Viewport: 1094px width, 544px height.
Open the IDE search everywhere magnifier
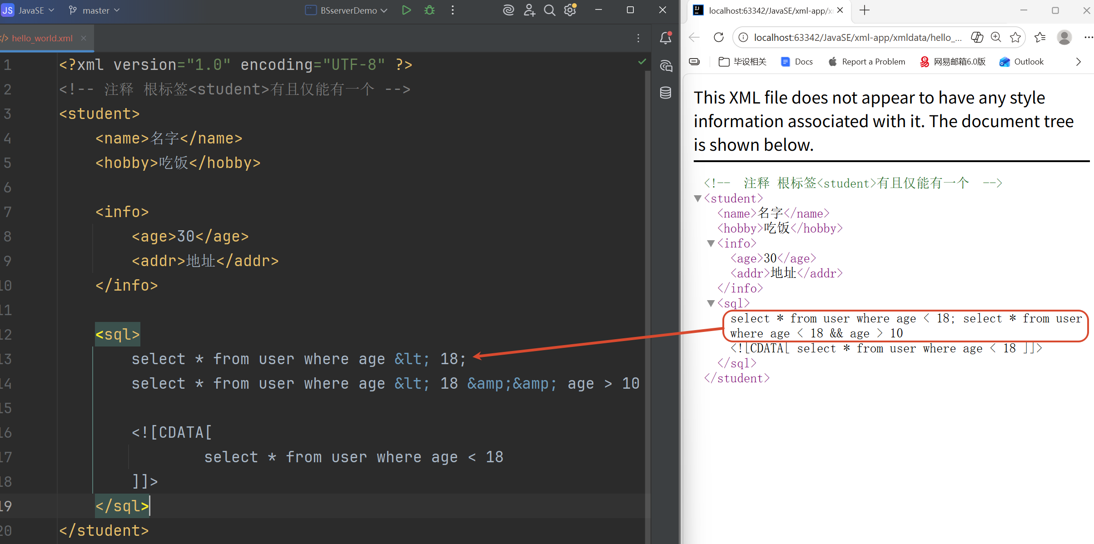click(x=549, y=10)
